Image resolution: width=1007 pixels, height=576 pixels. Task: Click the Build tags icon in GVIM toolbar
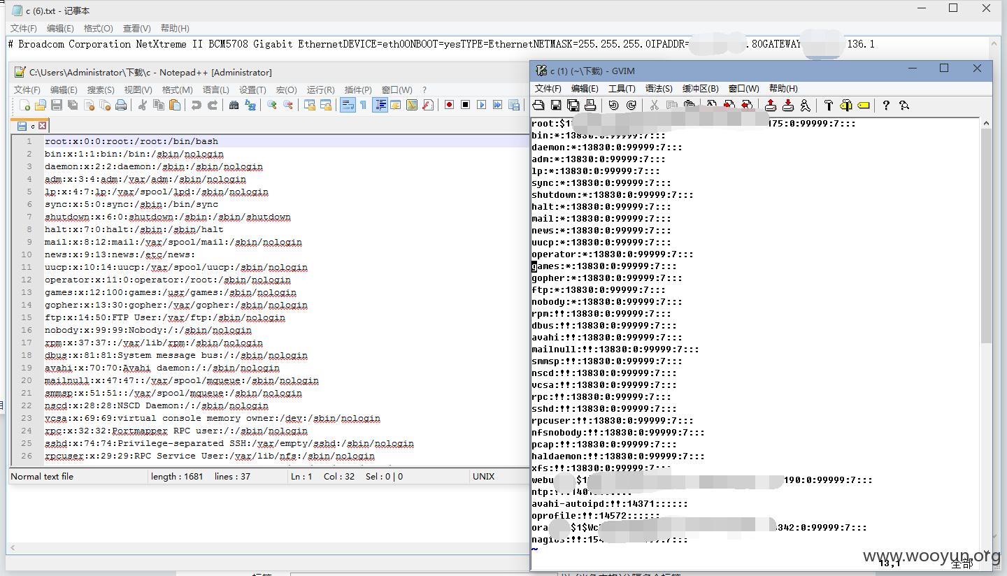[846, 106]
